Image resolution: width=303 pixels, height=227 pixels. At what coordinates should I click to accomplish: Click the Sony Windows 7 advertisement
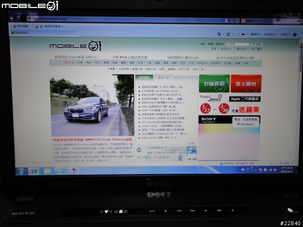coord(229,138)
